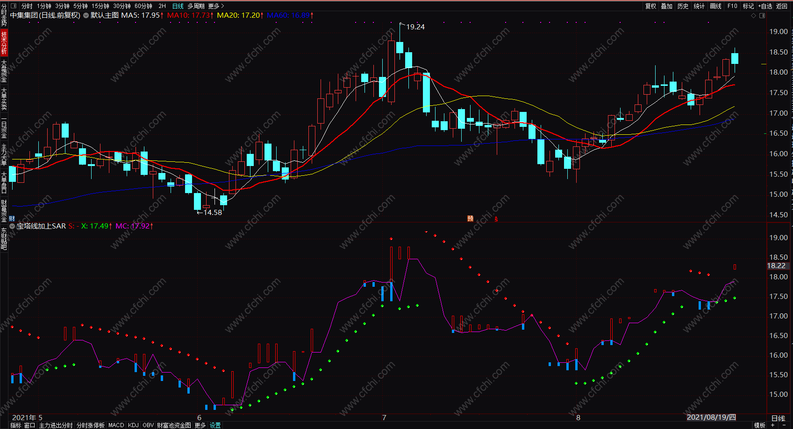Switch to 2H timeframe
This screenshot has width=793, height=429.
tap(162, 6)
